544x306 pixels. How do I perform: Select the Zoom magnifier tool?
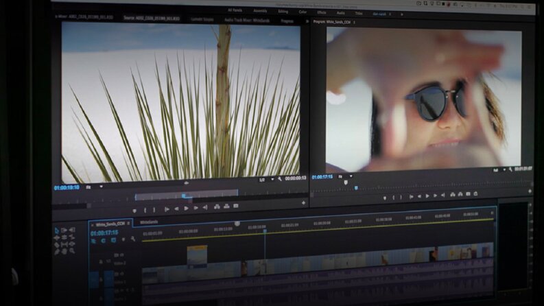point(72,251)
